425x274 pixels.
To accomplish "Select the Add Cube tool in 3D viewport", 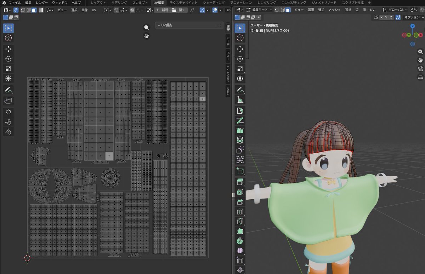I will pyautogui.click(x=240, y=171).
